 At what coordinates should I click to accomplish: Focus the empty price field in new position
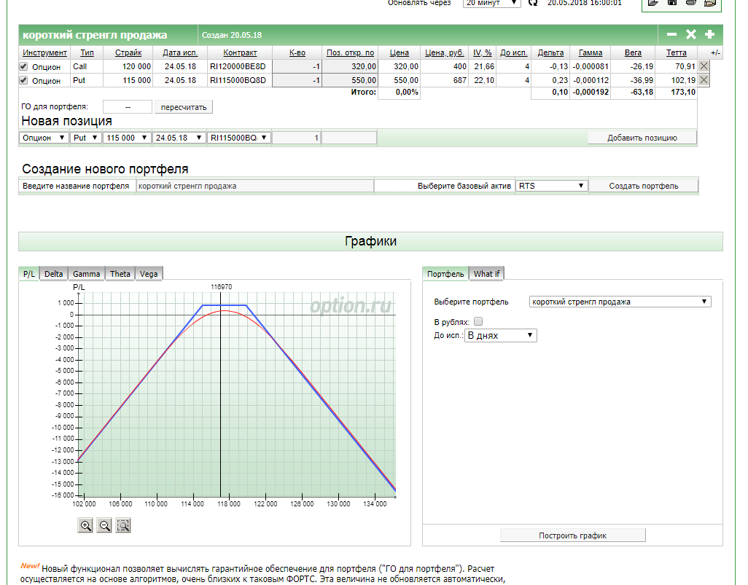coord(349,138)
